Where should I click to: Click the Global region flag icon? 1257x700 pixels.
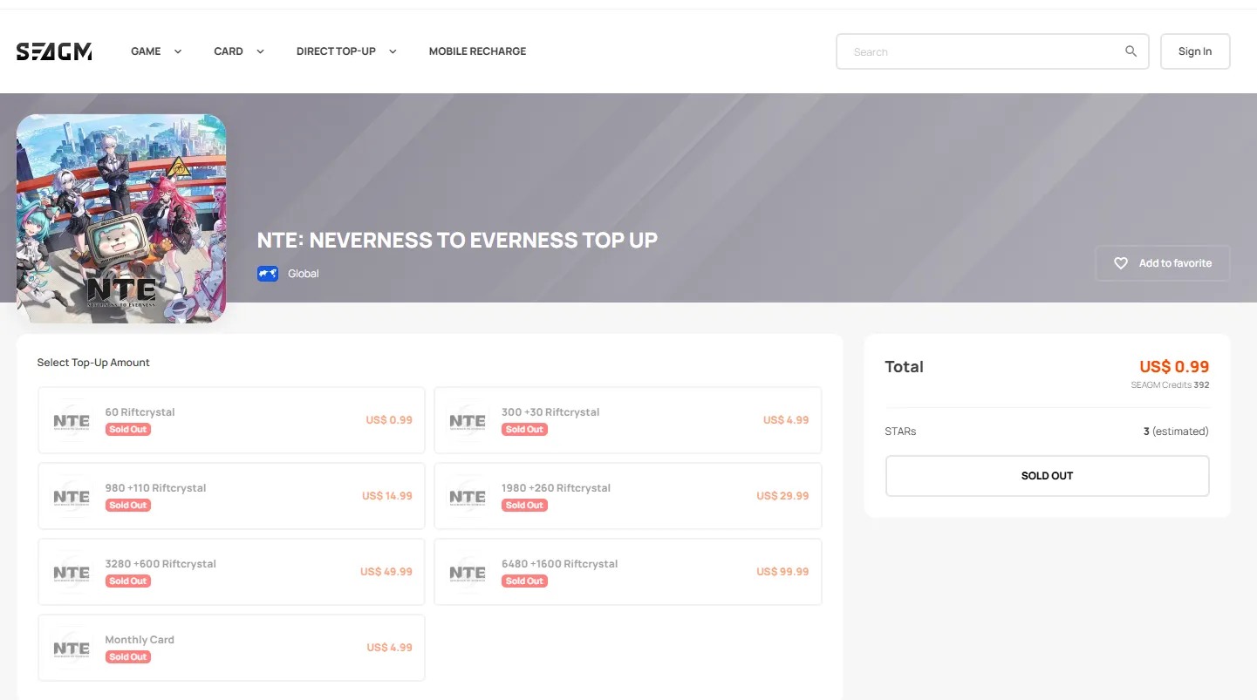(x=268, y=274)
